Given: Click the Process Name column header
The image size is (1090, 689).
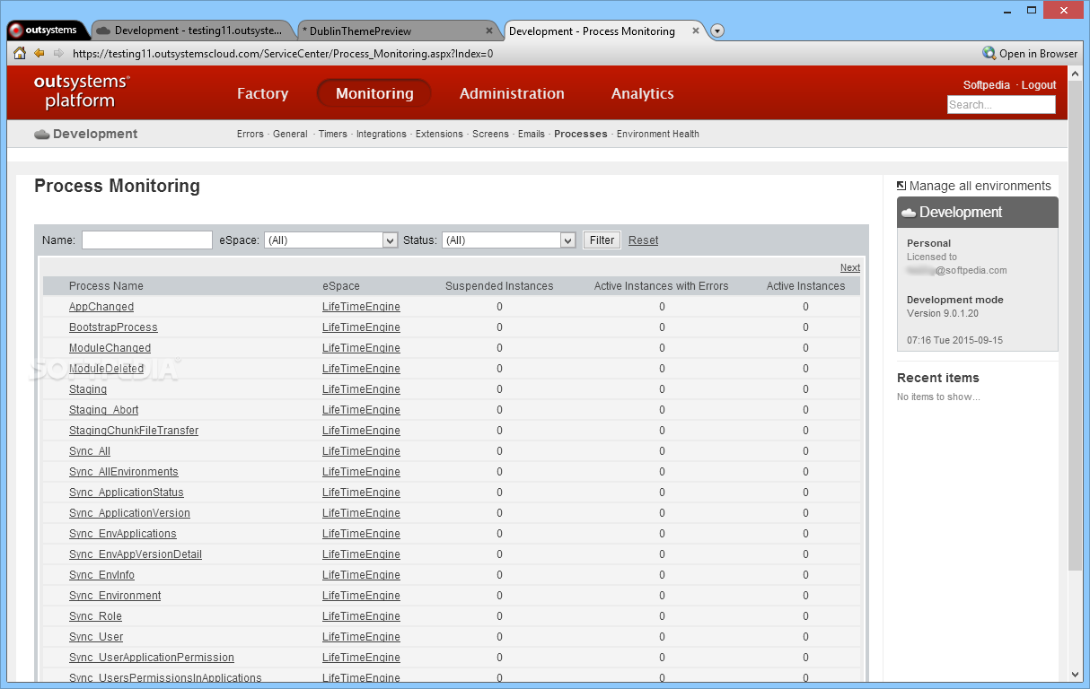Looking at the screenshot, I should click(x=106, y=286).
